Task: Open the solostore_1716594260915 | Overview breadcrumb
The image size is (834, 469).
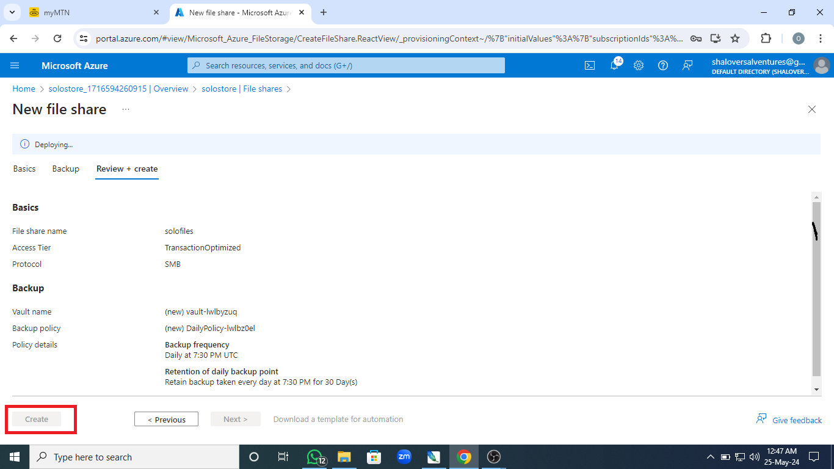Action: 118,89
